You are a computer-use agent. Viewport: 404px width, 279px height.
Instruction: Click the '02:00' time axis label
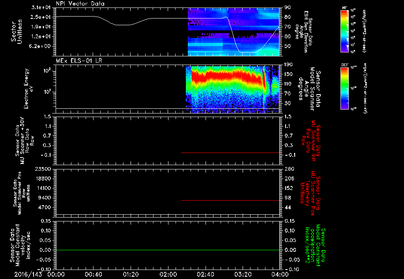coord(168,274)
